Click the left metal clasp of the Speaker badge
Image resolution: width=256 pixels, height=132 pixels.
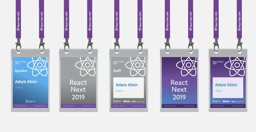tap(19, 45)
